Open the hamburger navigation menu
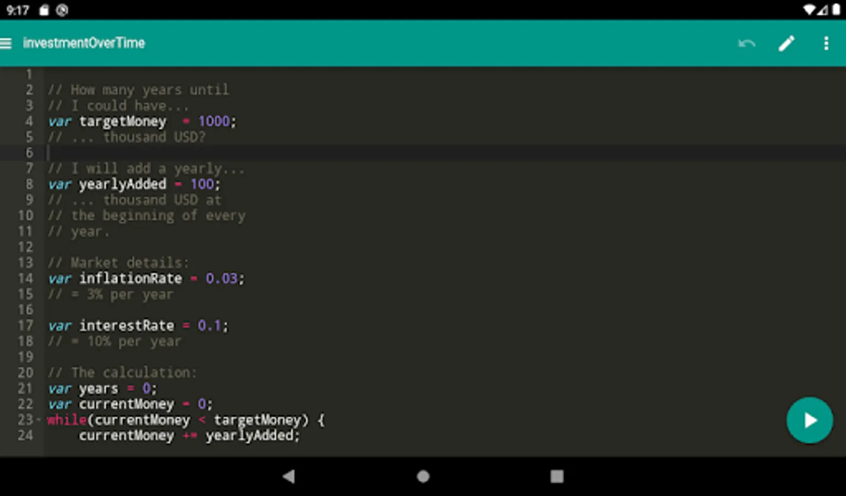 6,43
